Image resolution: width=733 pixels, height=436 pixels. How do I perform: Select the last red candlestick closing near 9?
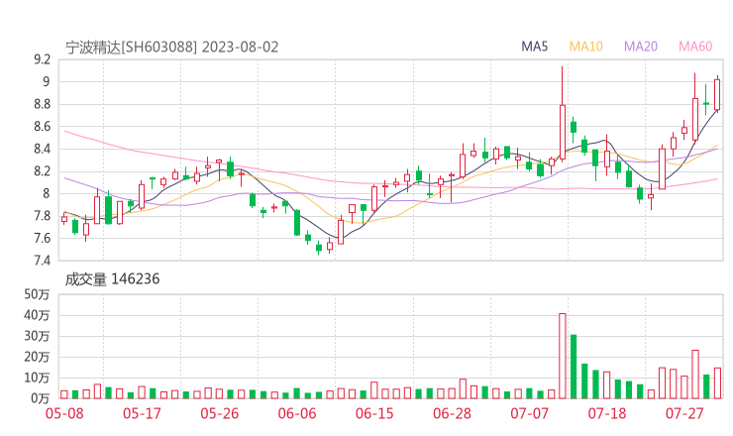717,94
